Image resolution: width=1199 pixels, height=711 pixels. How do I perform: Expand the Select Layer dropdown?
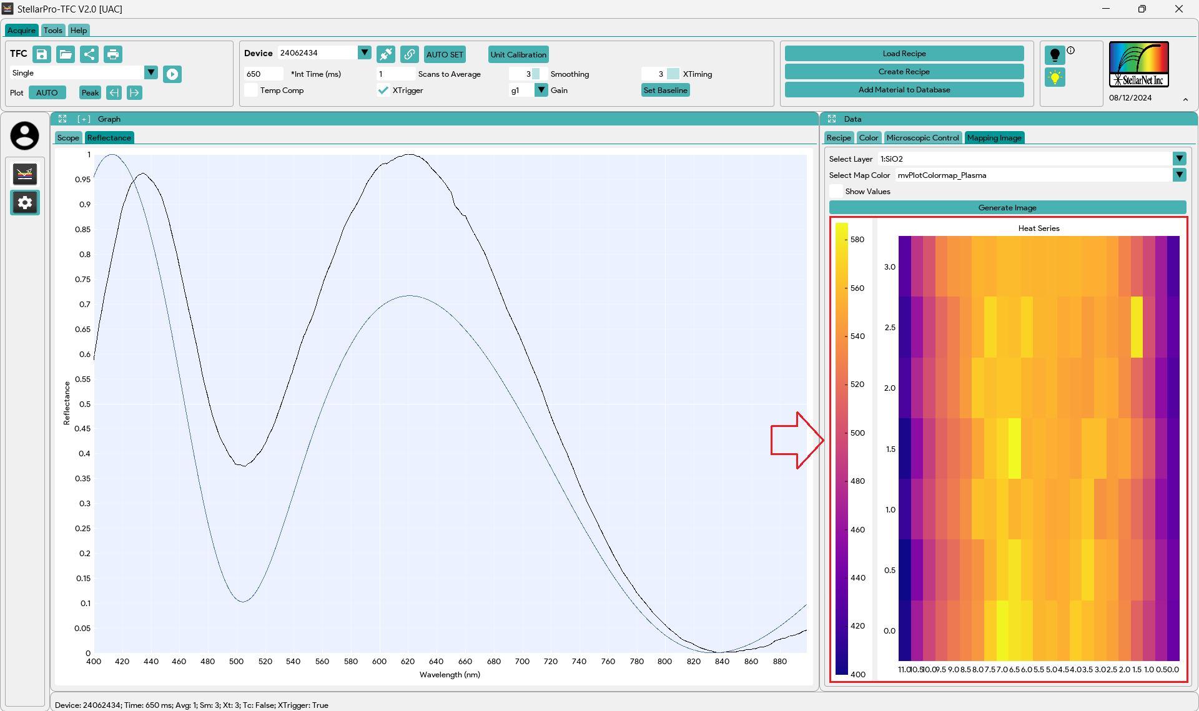[x=1179, y=159]
